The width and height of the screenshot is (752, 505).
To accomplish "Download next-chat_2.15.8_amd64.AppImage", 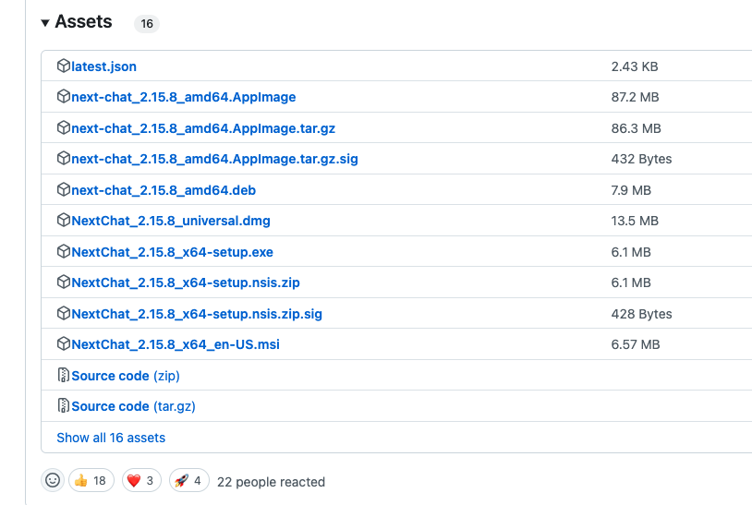I will (x=183, y=97).
